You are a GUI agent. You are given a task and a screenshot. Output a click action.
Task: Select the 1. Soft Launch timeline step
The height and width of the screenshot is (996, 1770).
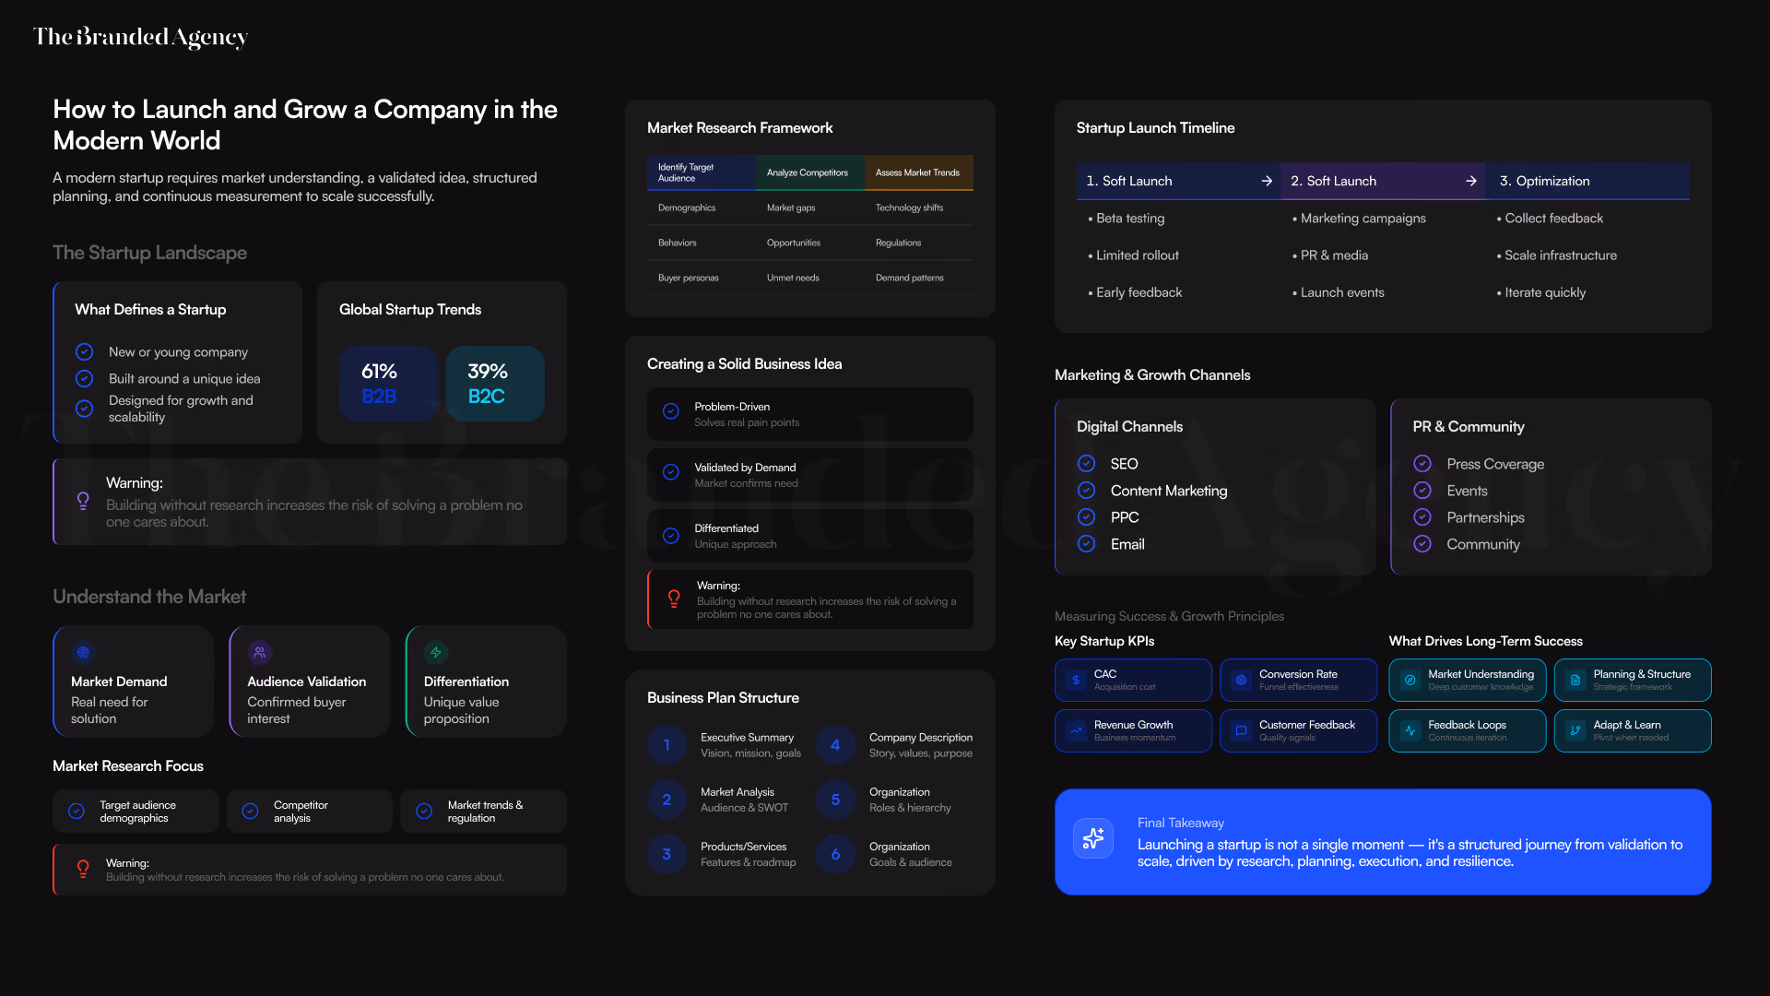[x=1178, y=181]
